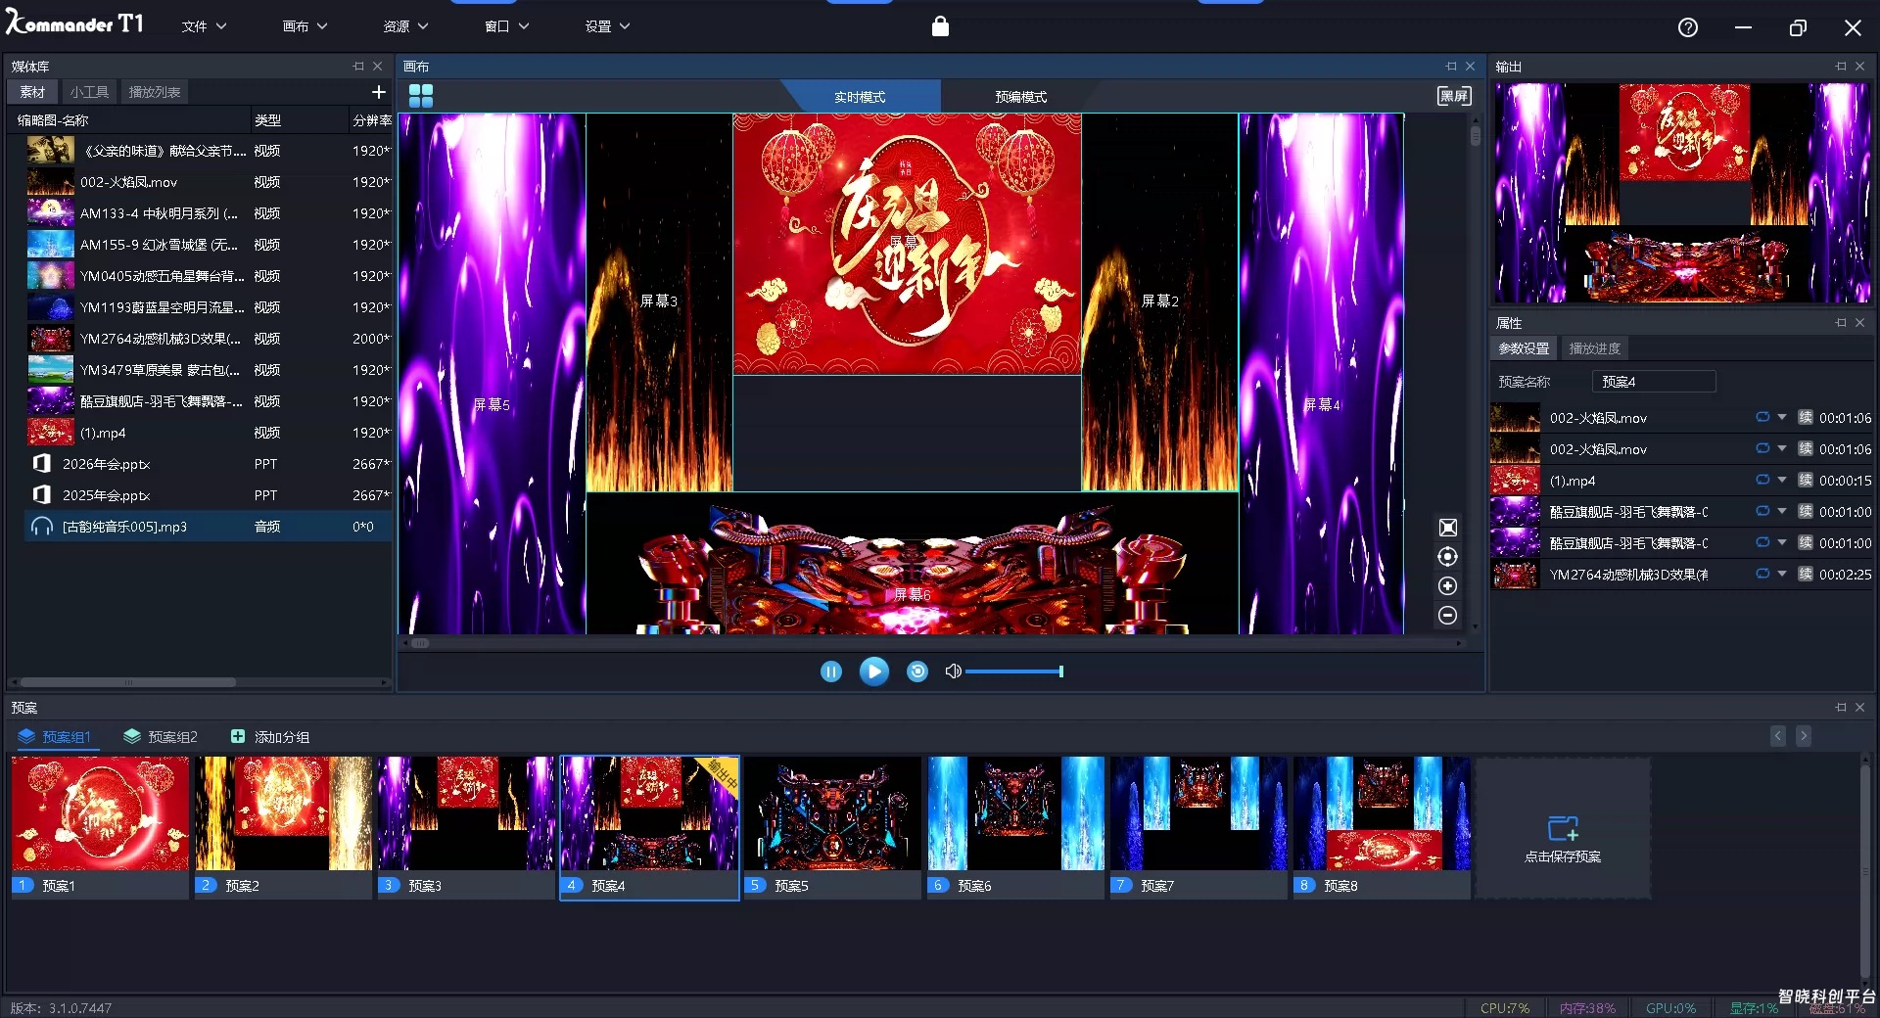Open the help question mark icon

(1687, 27)
